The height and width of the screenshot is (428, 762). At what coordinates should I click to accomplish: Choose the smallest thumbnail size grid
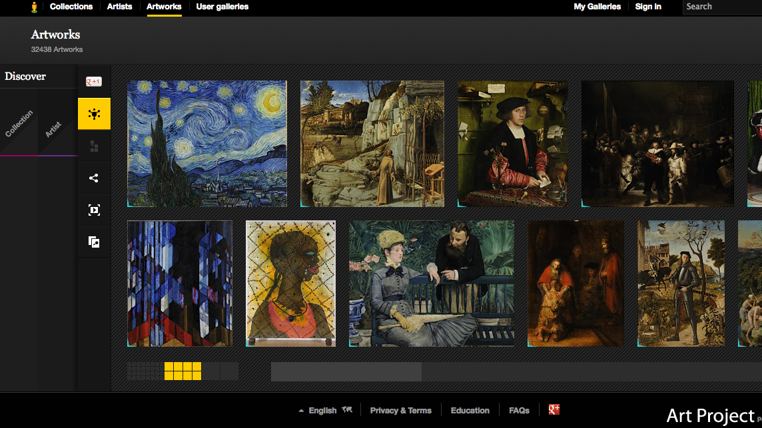(x=145, y=371)
